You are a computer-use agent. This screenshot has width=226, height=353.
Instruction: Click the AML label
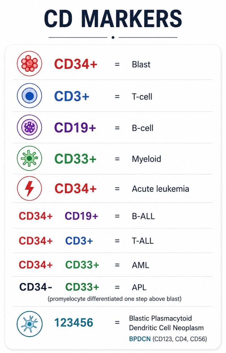pyautogui.click(x=140, y=265)
